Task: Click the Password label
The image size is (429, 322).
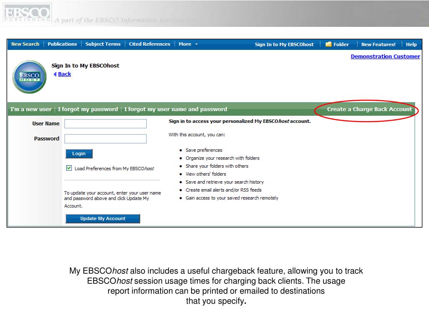Action: coord(47,138)
